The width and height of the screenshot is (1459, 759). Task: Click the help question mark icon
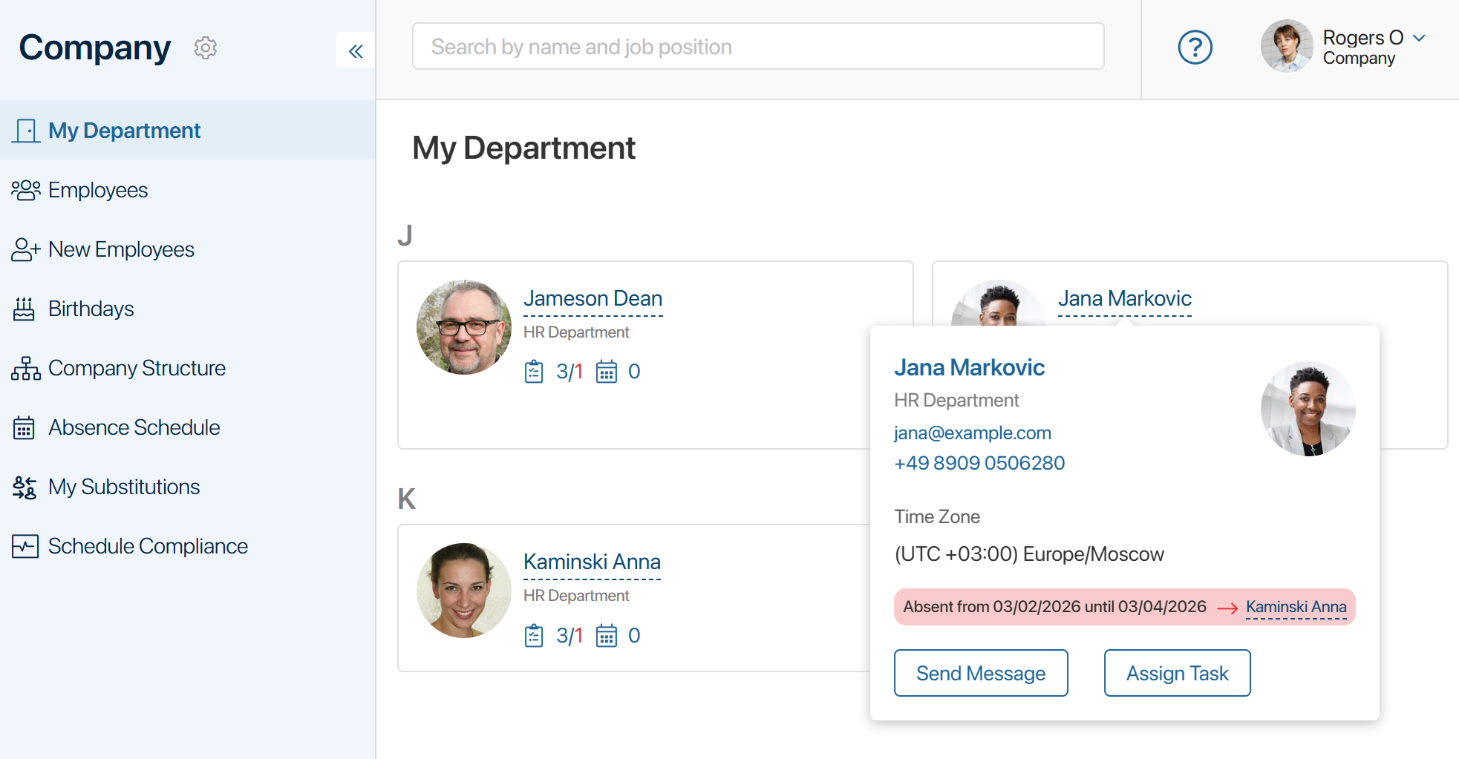[1195, 47]
